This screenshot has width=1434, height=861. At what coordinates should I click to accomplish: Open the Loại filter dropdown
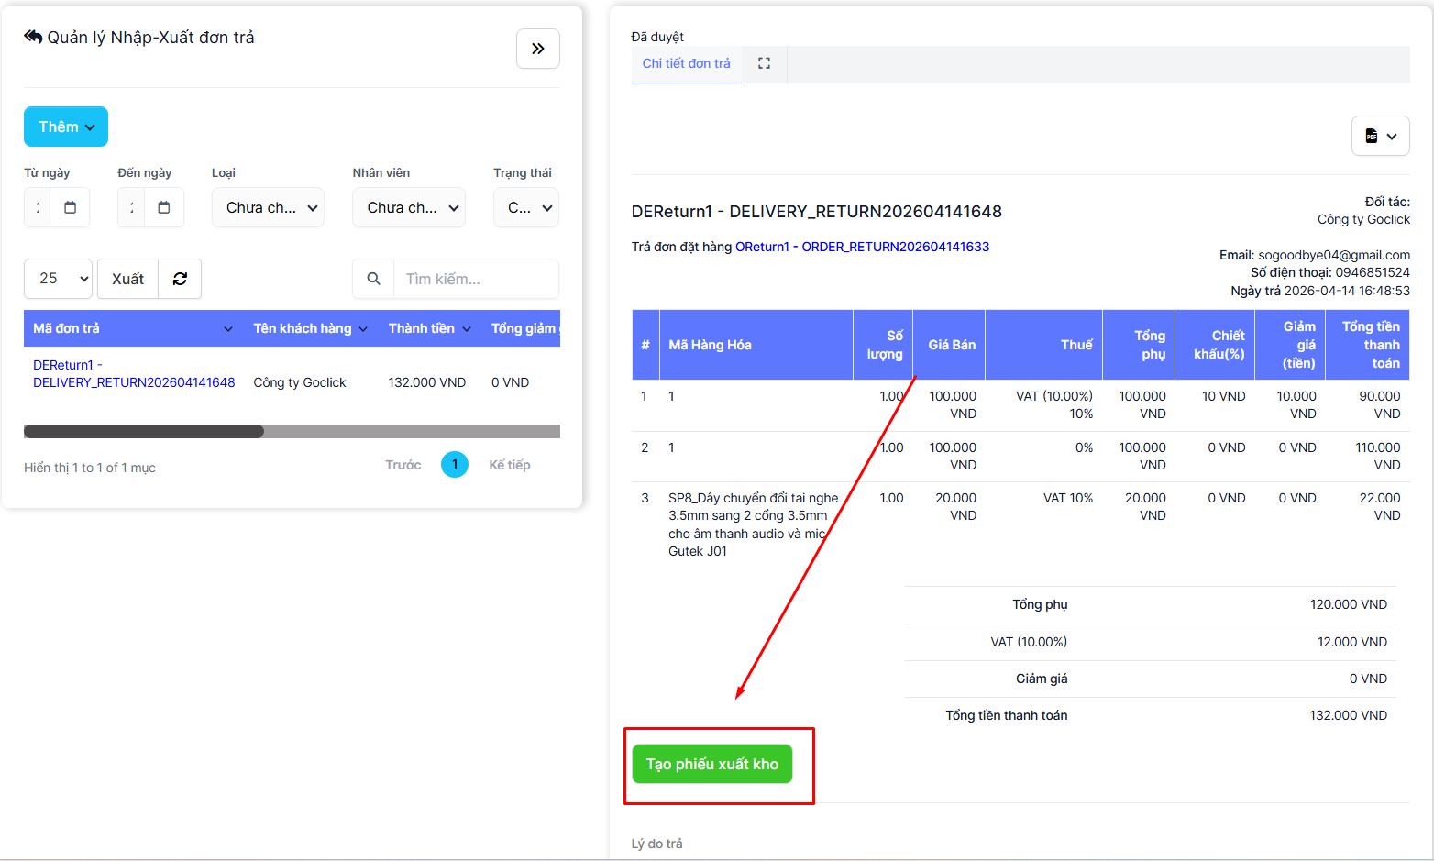268,207
